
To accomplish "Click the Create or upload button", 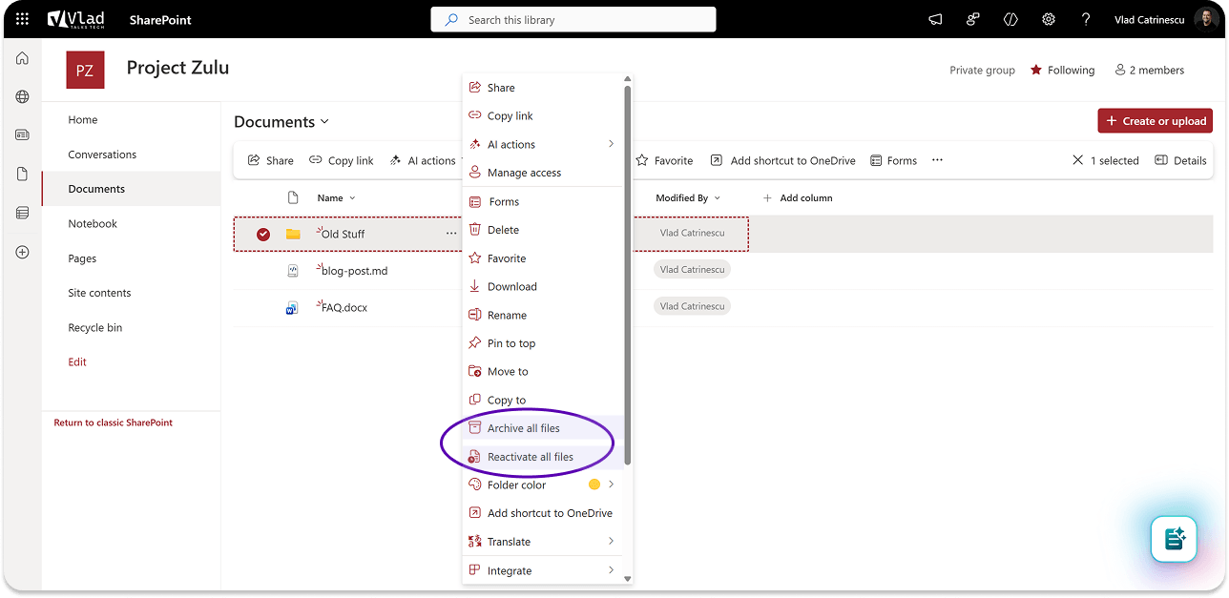I will point(1155,121).
